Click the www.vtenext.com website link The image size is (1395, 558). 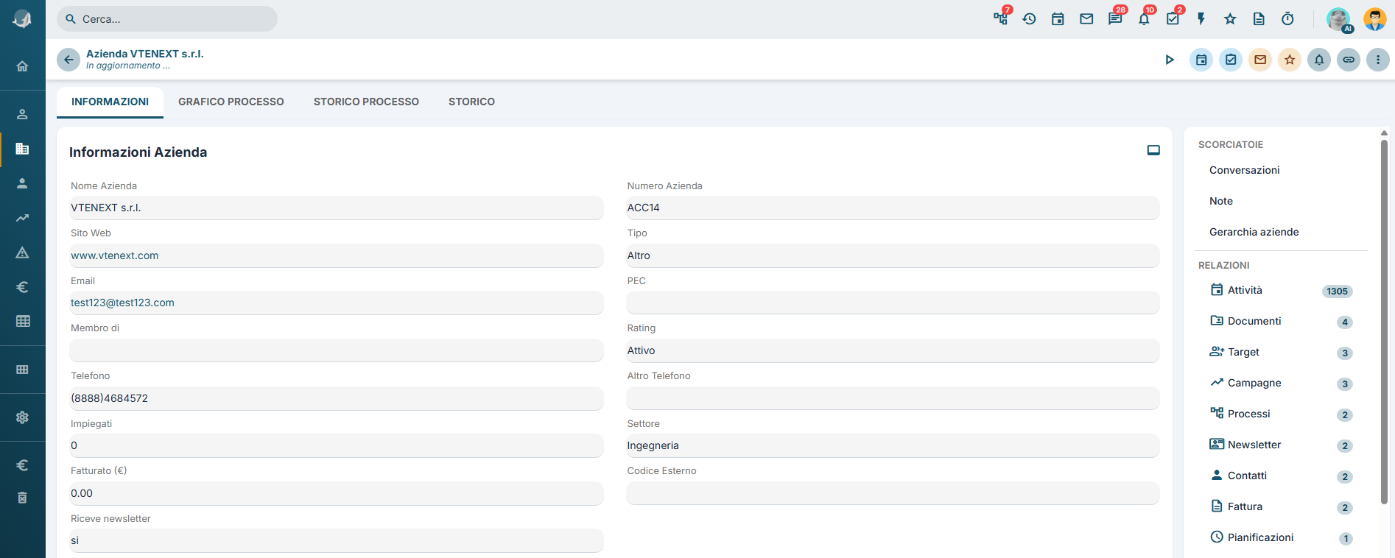(115, 255)
